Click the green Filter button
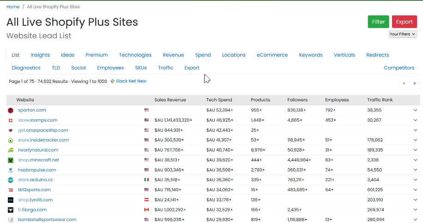 (378, 22)
